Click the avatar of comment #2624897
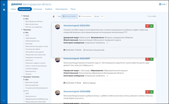Image resolution: width=169 pixels, height=104 pixels. [x=58, y=60]
